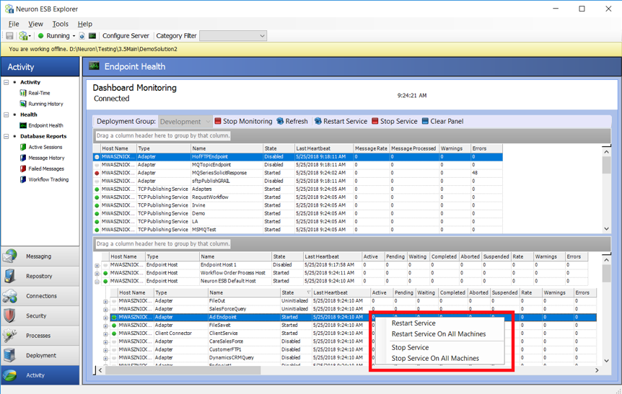The width and height of the screenshot is (622, 394).
Task: Select the RequstWorkflow TCP service row
Action: [x=298, y=197]
